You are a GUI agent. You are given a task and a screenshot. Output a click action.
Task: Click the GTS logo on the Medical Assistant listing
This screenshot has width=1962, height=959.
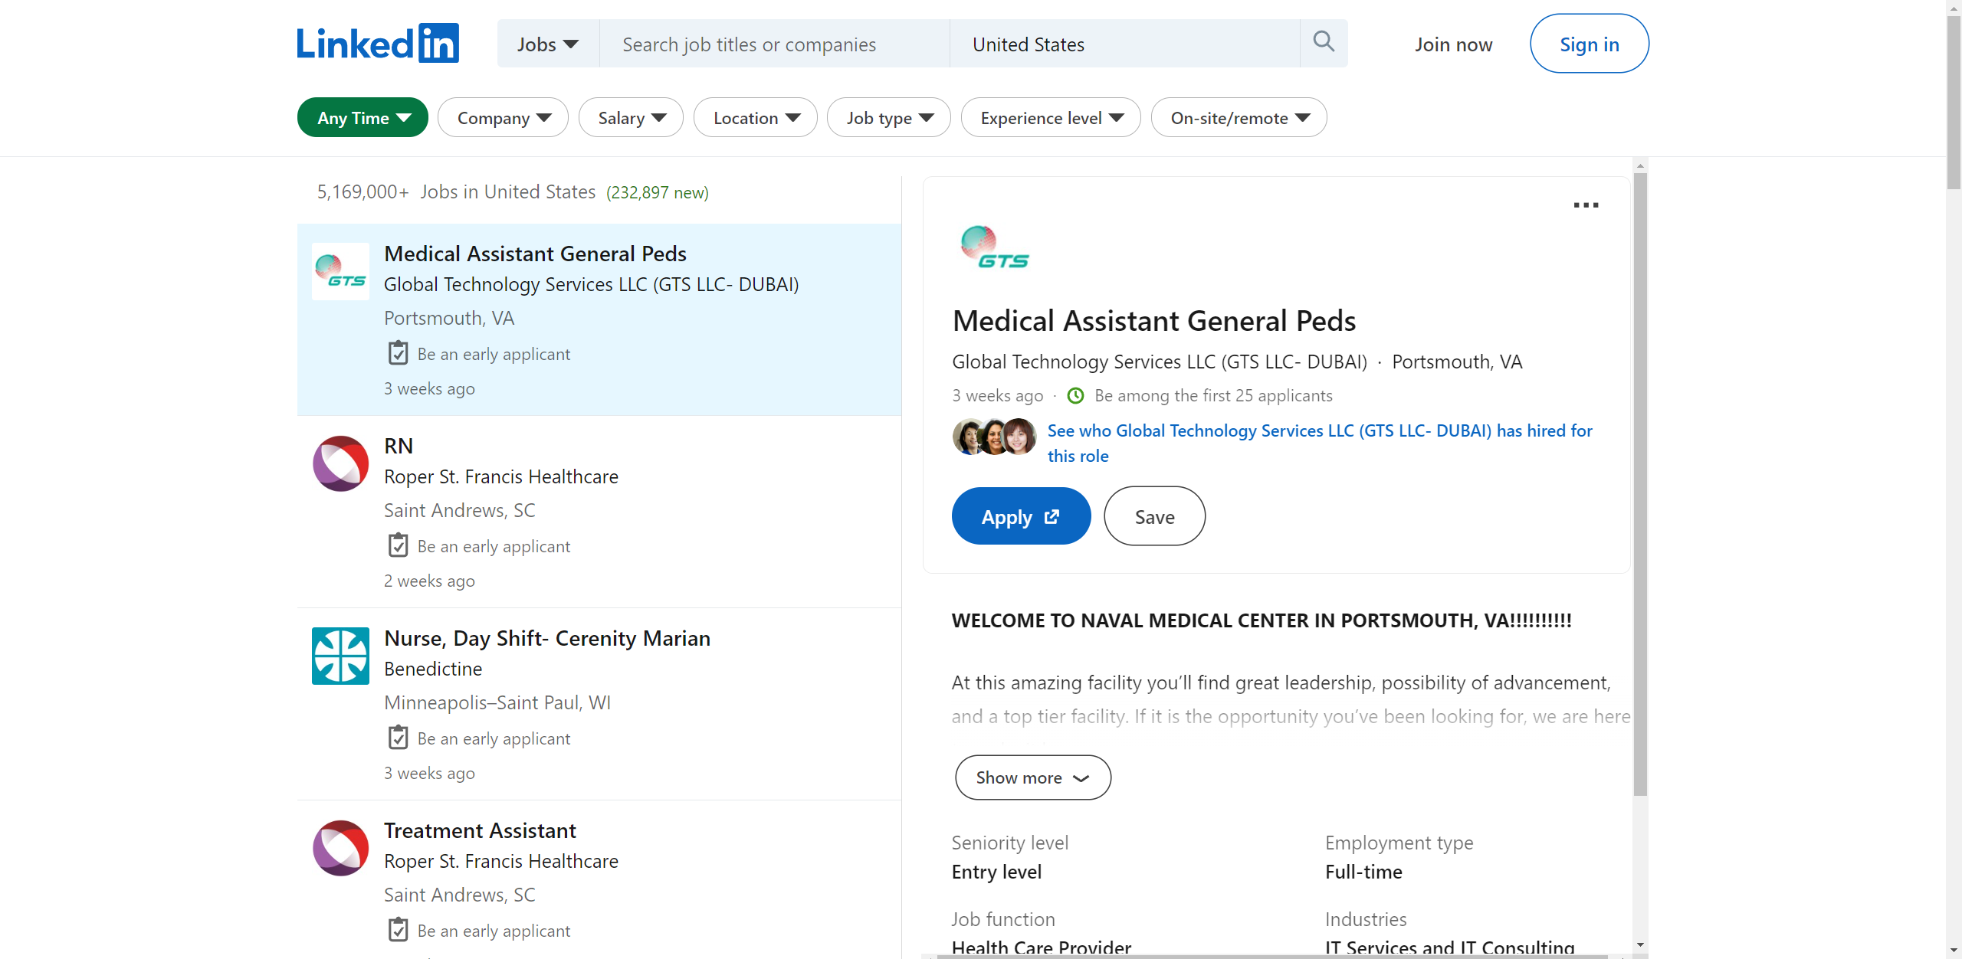(340, 271)
